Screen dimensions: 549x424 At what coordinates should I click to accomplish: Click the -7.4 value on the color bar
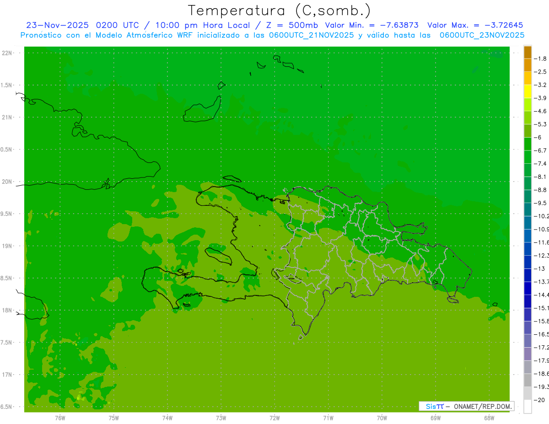coord(541,163)
